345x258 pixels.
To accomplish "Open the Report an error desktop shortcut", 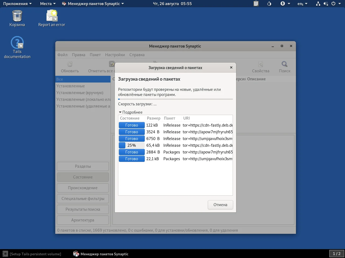I will 52,16.
